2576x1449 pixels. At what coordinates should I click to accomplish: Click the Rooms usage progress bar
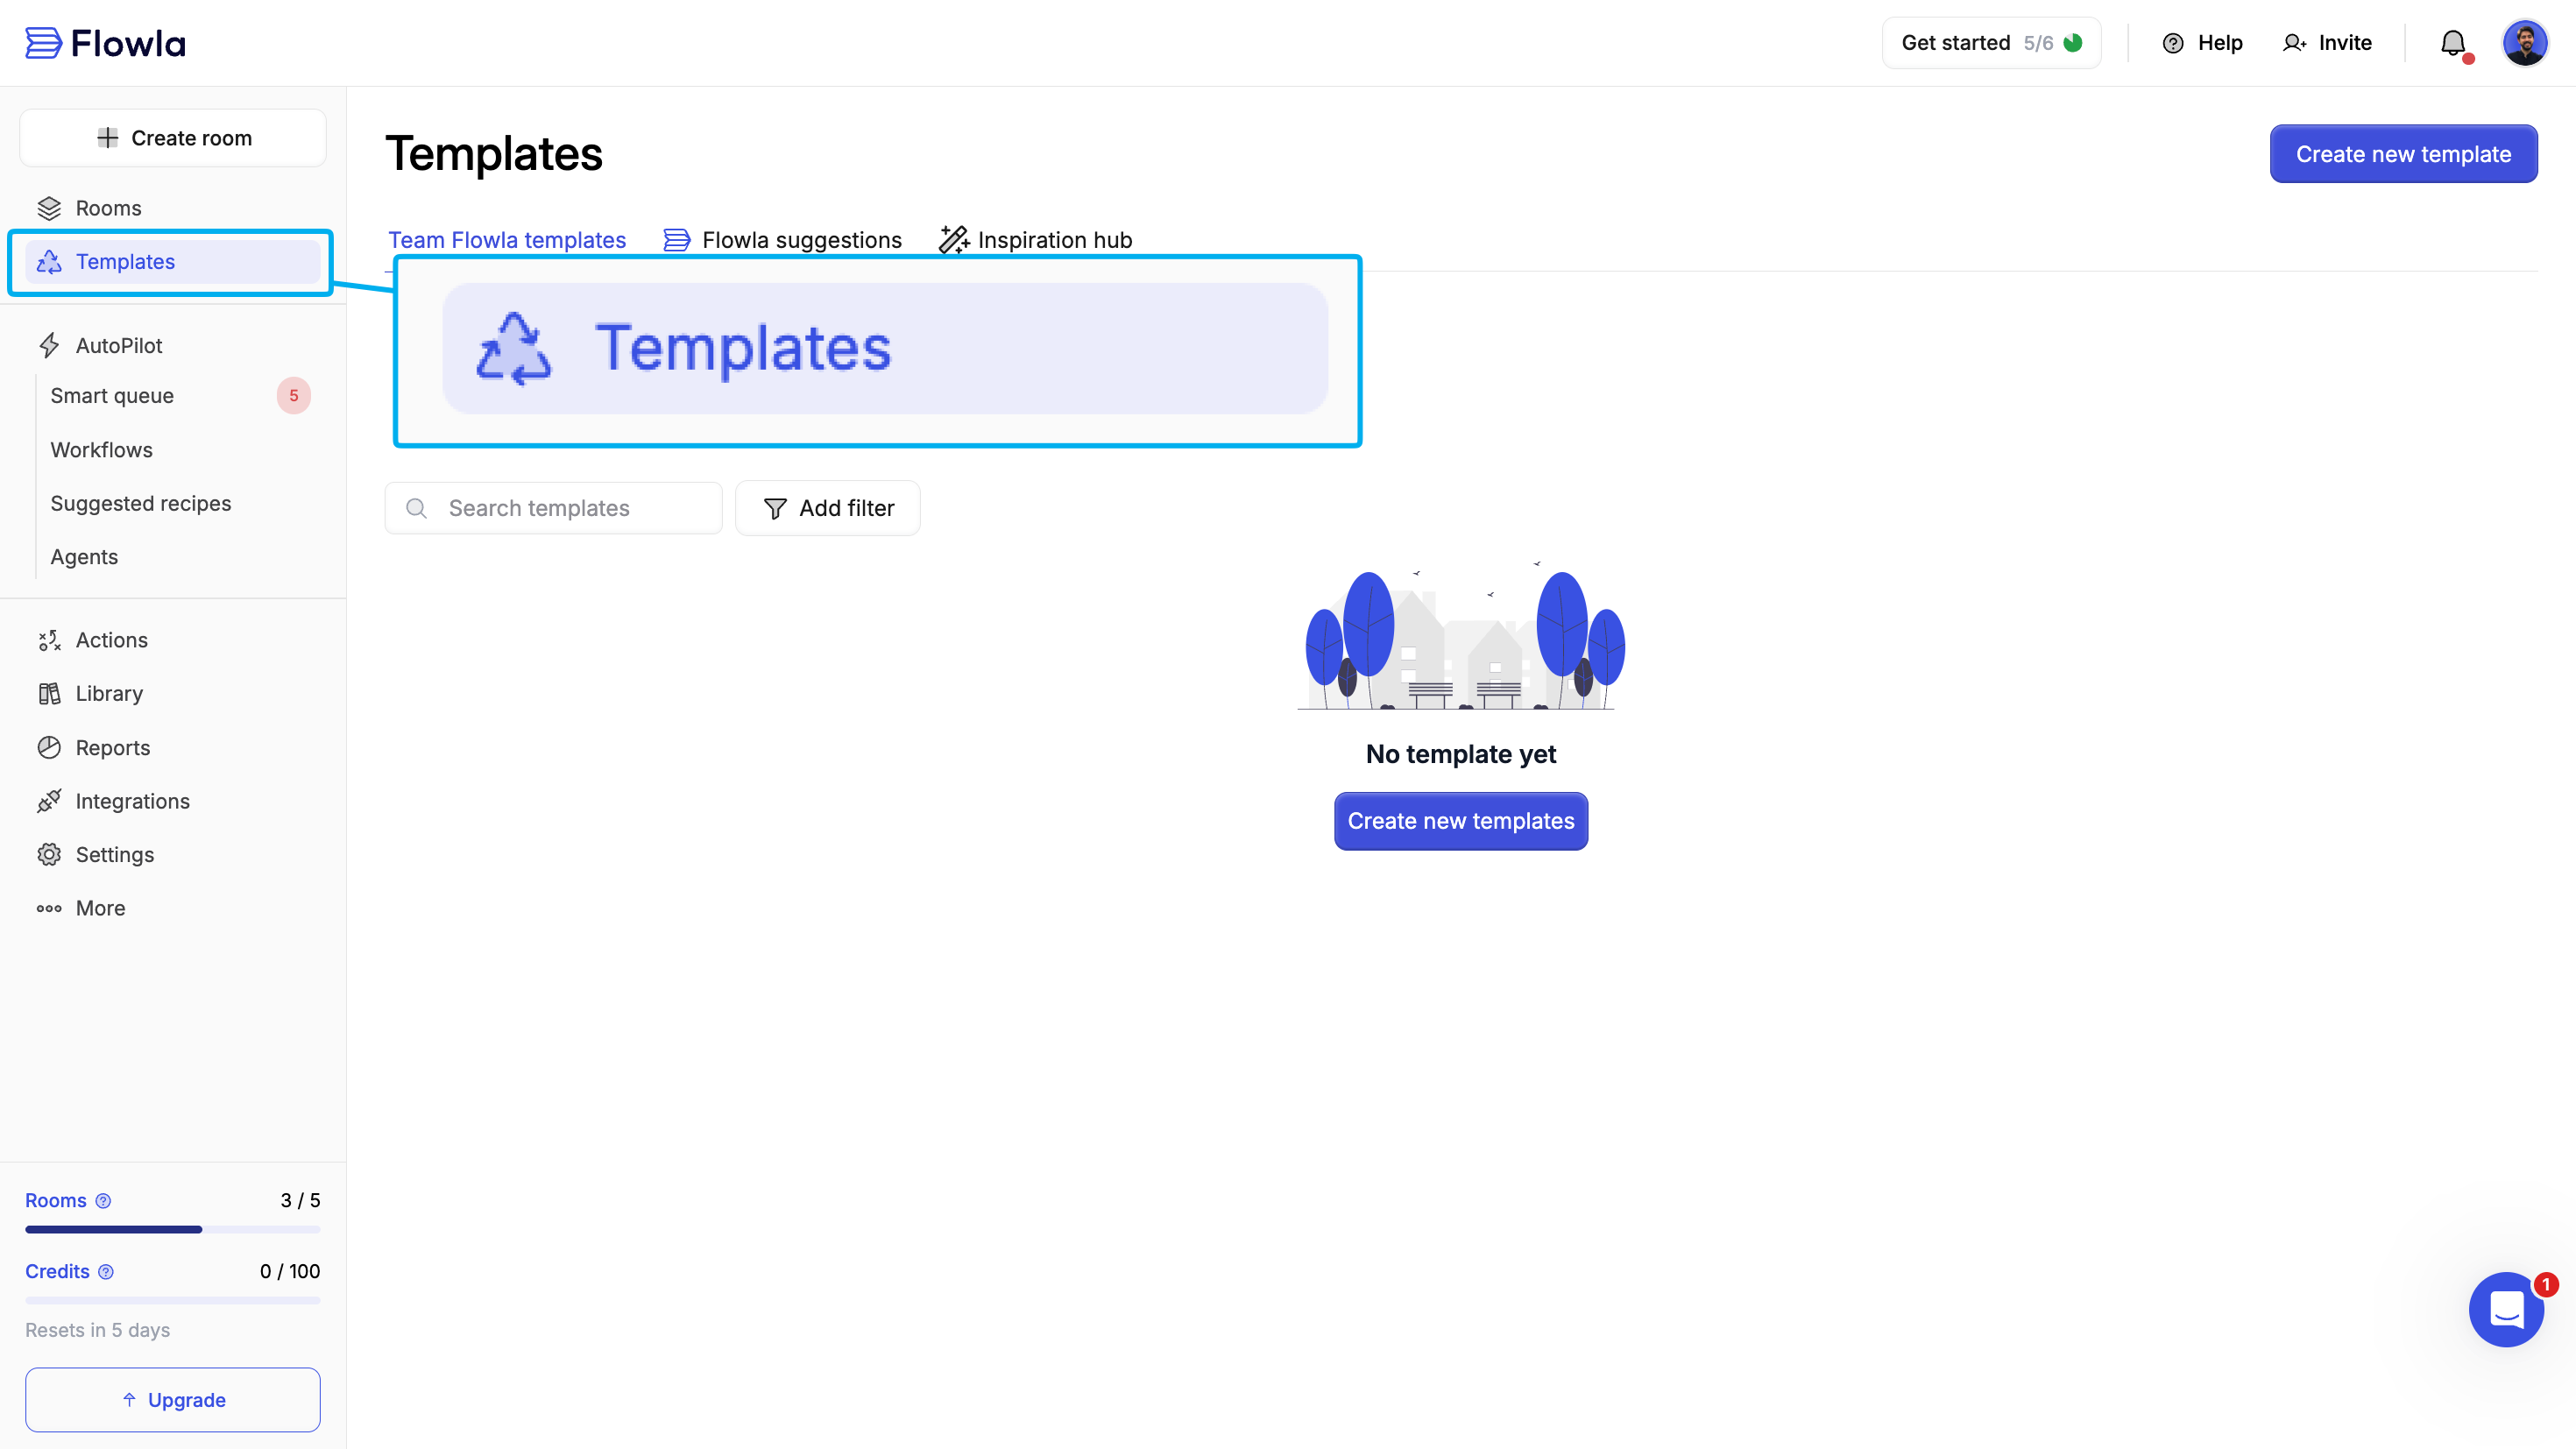tap(173, 1229)
